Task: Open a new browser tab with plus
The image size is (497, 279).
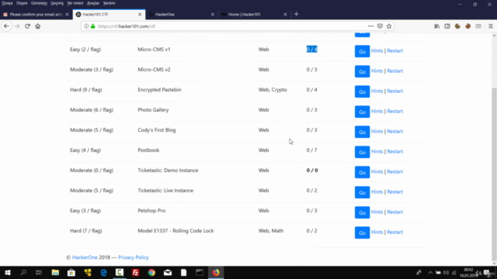Action: 296,14
